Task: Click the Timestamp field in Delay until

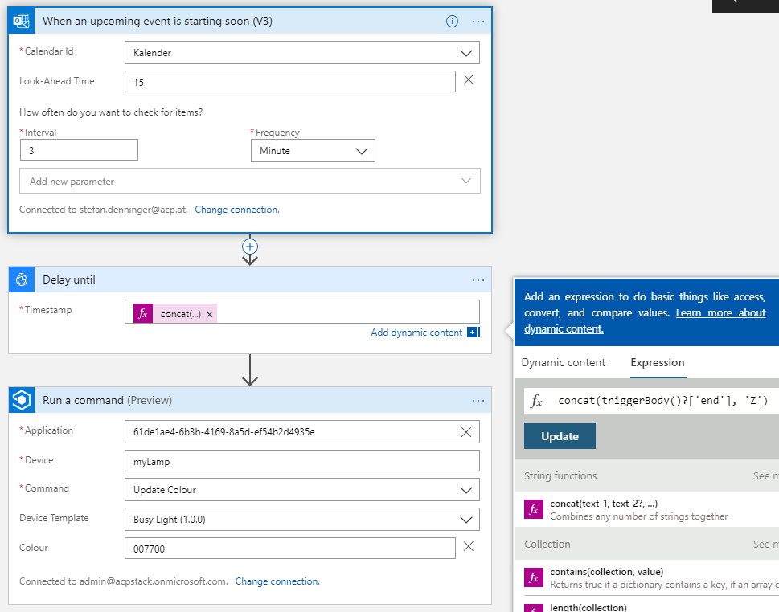Action: pyautogui.click(x=302, y=312)
